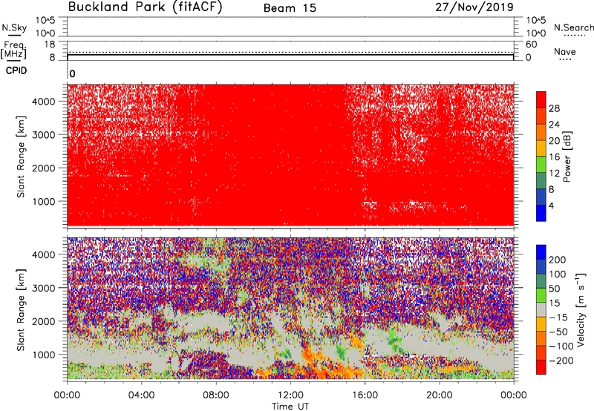The height and width of the screenshot is (411, 594).
Task: Click the 60 tick on the Nave axis
Action: pyautogui.click(x=532, y=45)
